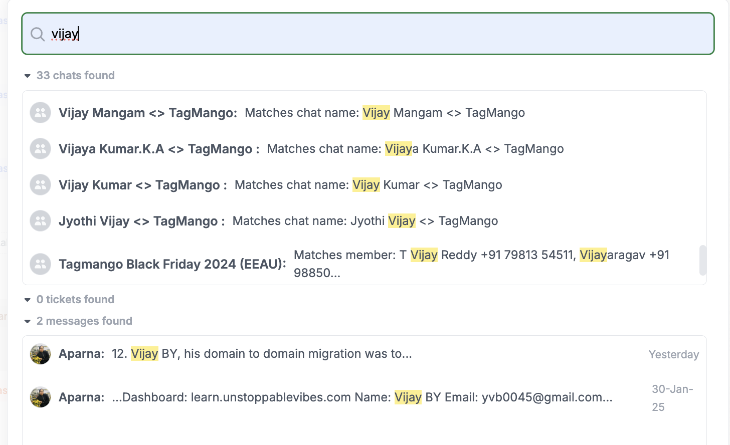Click the Vijaya Kumar.K.A group avatar icon
This screenshot has height=445, width=730.
[x=40, y=149]
